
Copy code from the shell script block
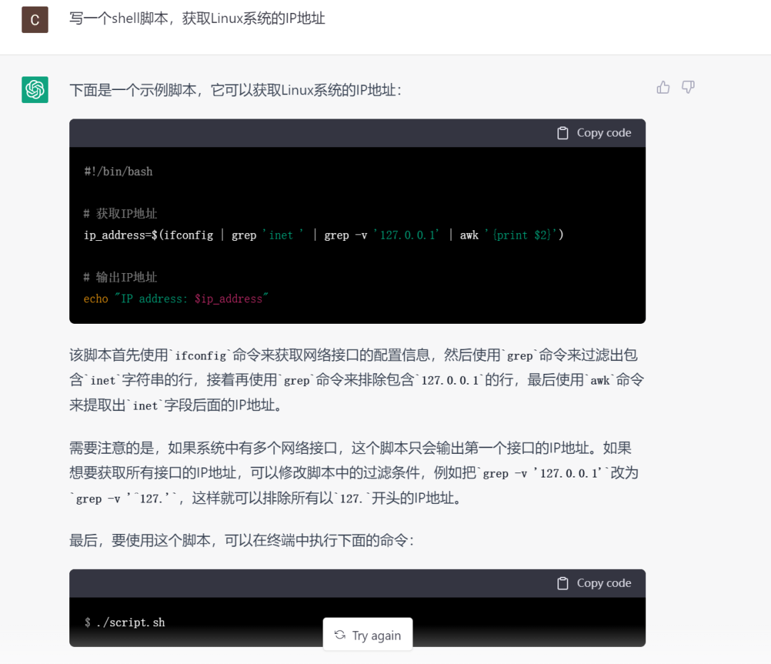point(594,132)
